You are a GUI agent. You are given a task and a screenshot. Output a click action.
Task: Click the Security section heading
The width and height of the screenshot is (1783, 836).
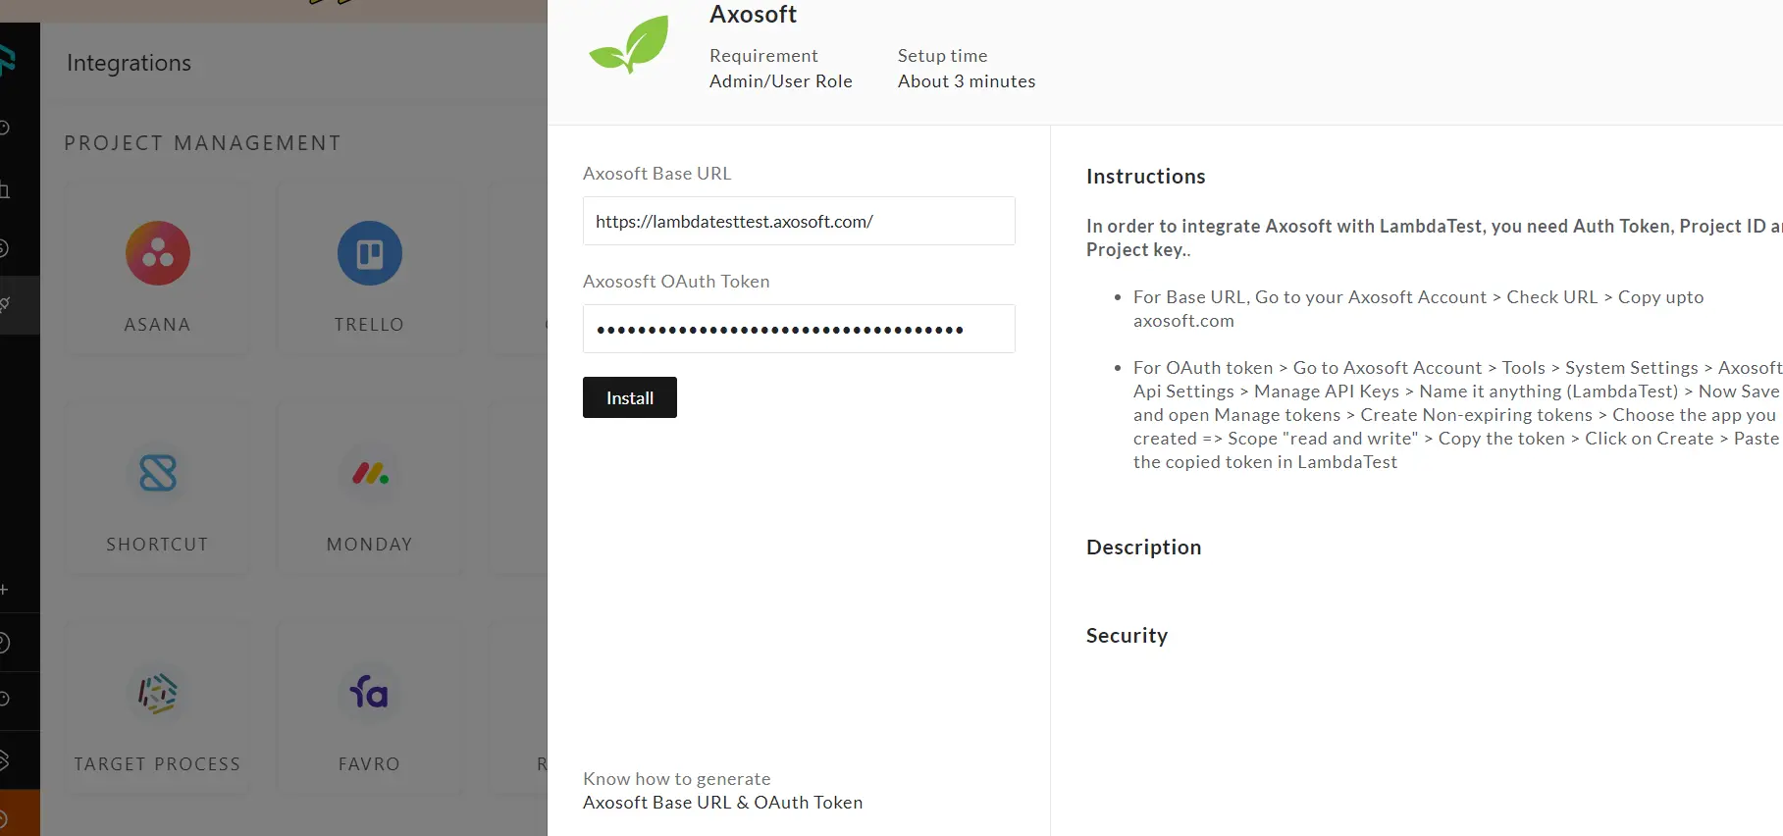[1127, 636]
